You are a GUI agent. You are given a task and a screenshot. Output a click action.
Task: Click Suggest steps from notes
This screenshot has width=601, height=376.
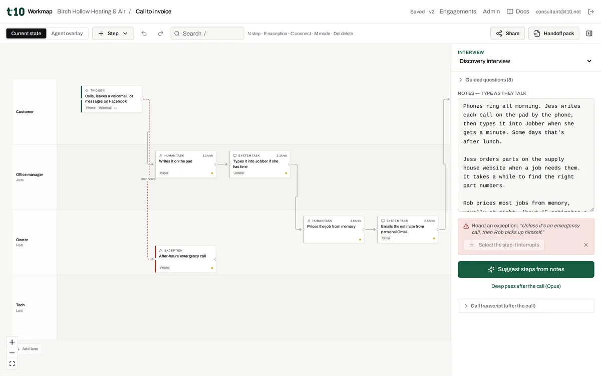(526, 269)
